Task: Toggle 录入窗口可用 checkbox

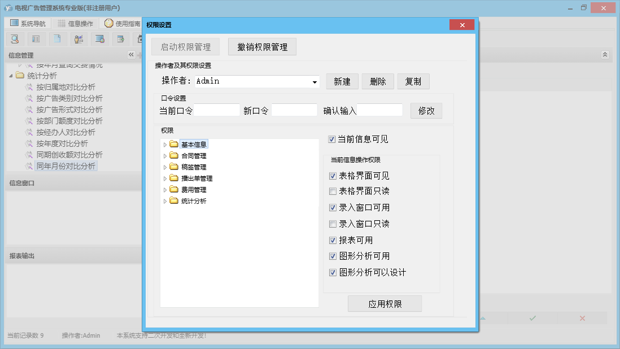Action: [x=333, y=207]
